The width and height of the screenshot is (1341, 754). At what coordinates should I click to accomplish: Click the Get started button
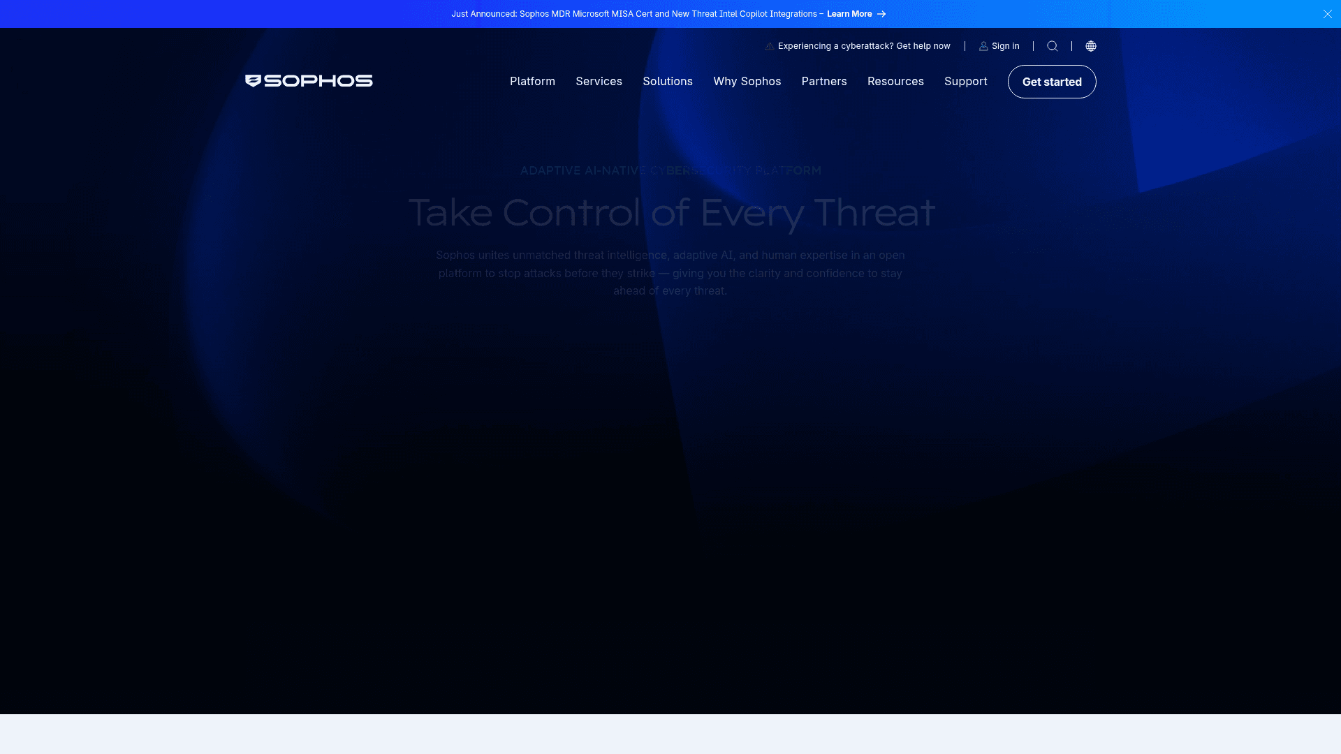(x=1052, y=82)
